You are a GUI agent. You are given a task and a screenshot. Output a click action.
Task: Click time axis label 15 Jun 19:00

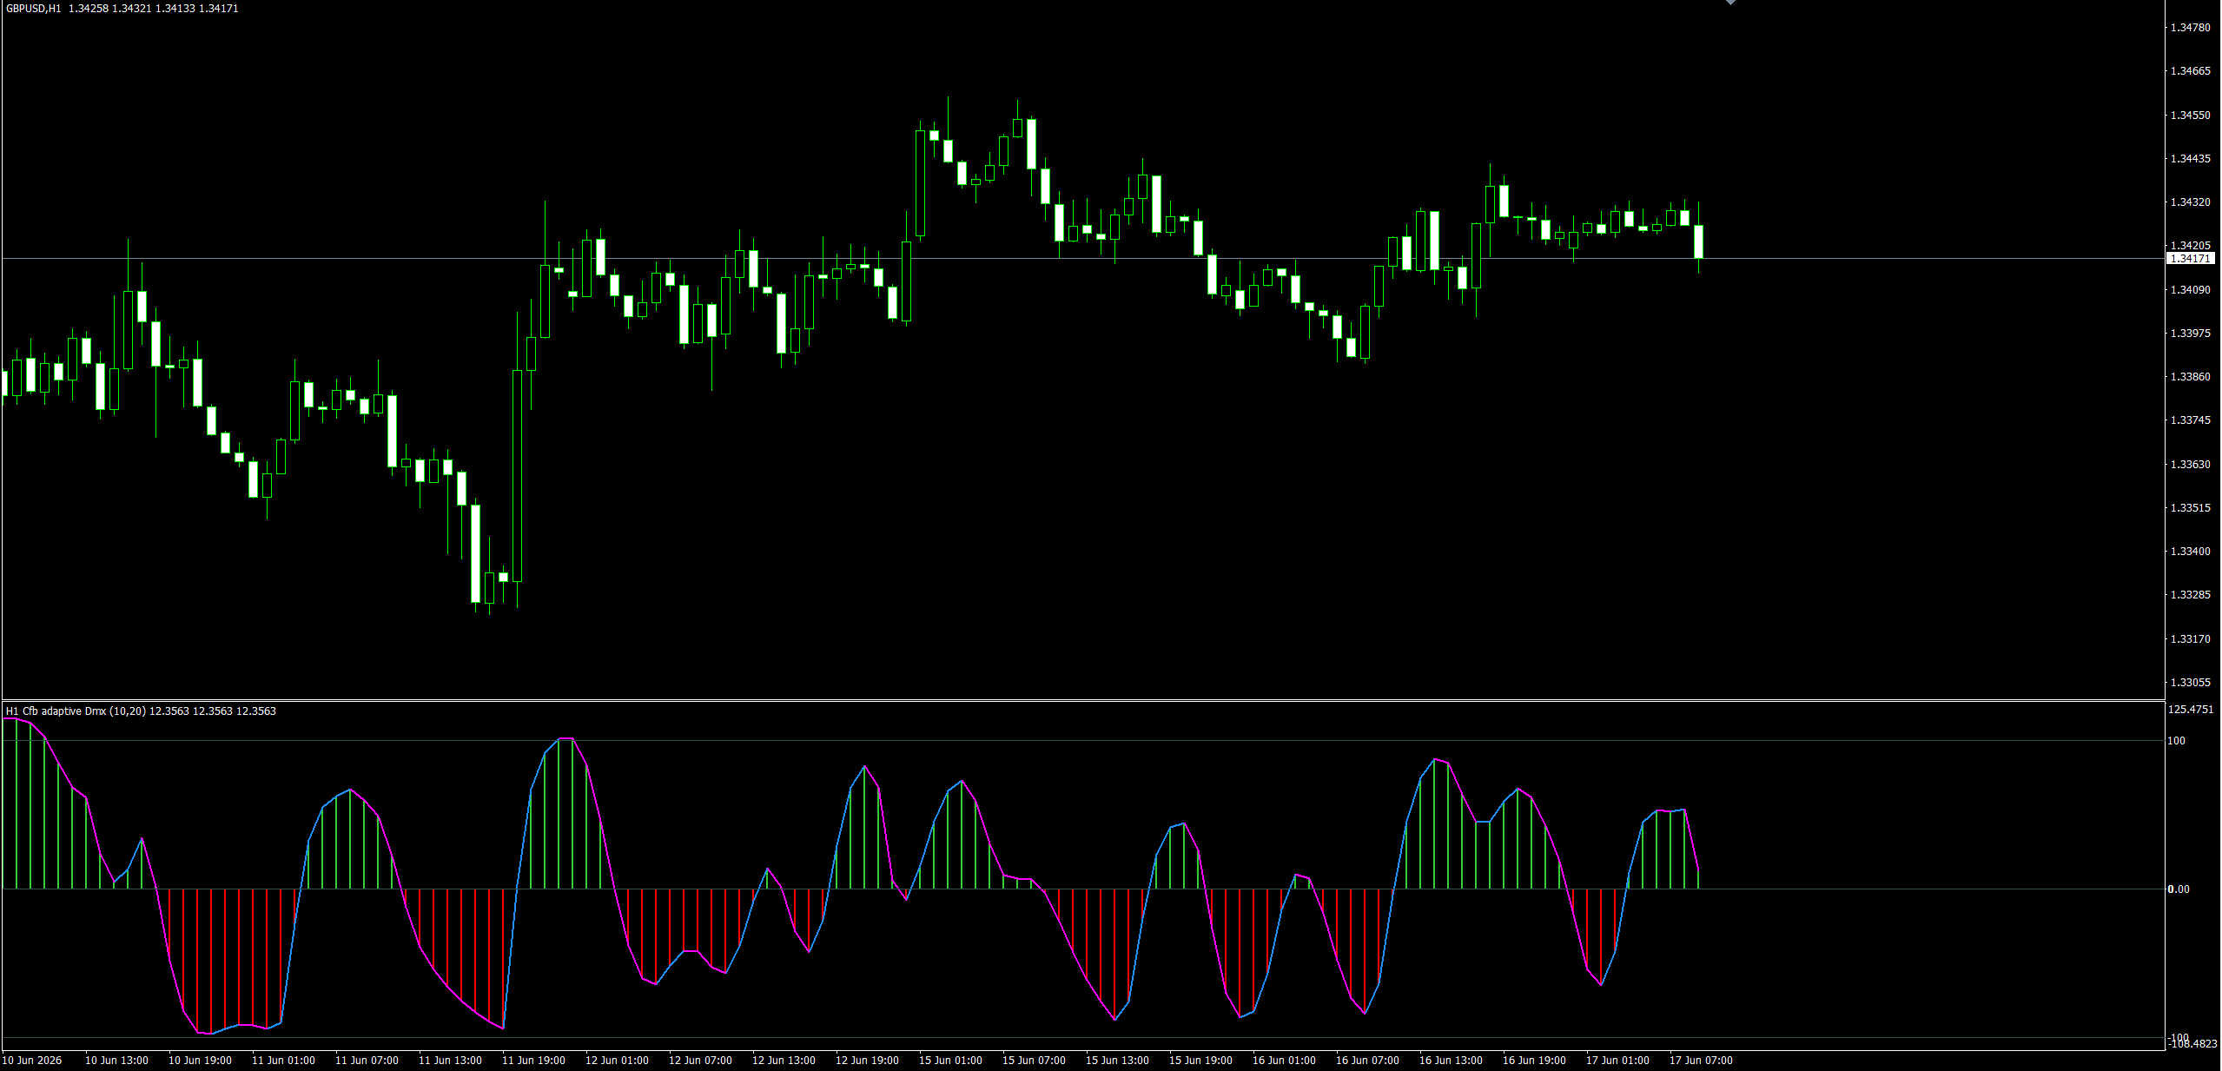[x=1200, y=1061]
